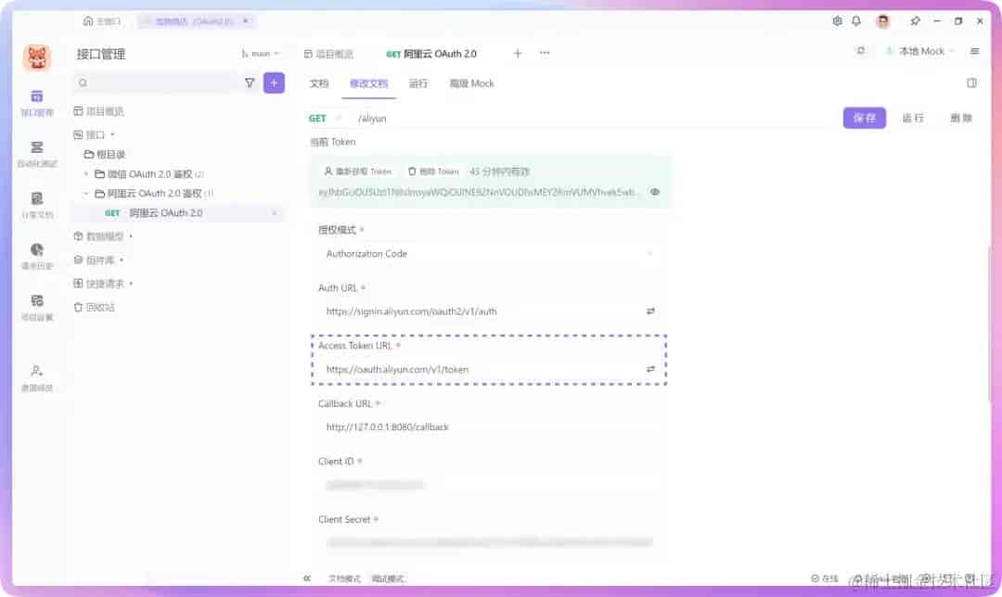
Task: Open the user avatar menu
Action: click(883, 21)
